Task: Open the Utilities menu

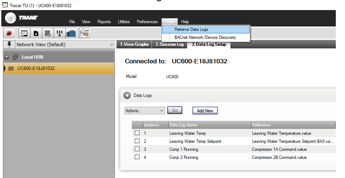Action: tap(124, 21)
